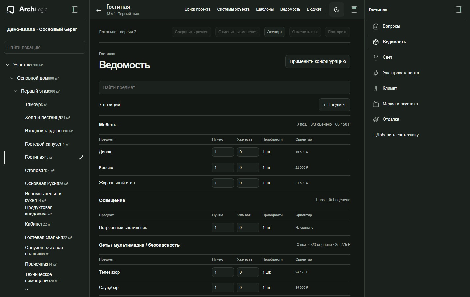470x297 pixels.
Task: Select Санузел гостевой спальни location
Action: (x=44, y=251)
